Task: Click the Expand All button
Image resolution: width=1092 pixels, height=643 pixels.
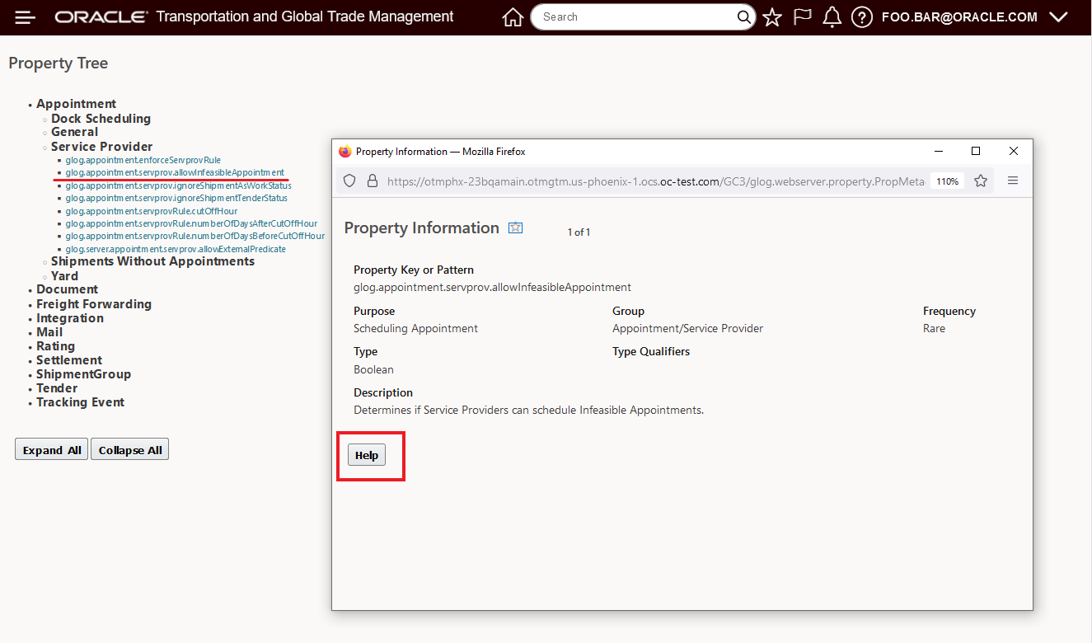Action: (51, 450)
